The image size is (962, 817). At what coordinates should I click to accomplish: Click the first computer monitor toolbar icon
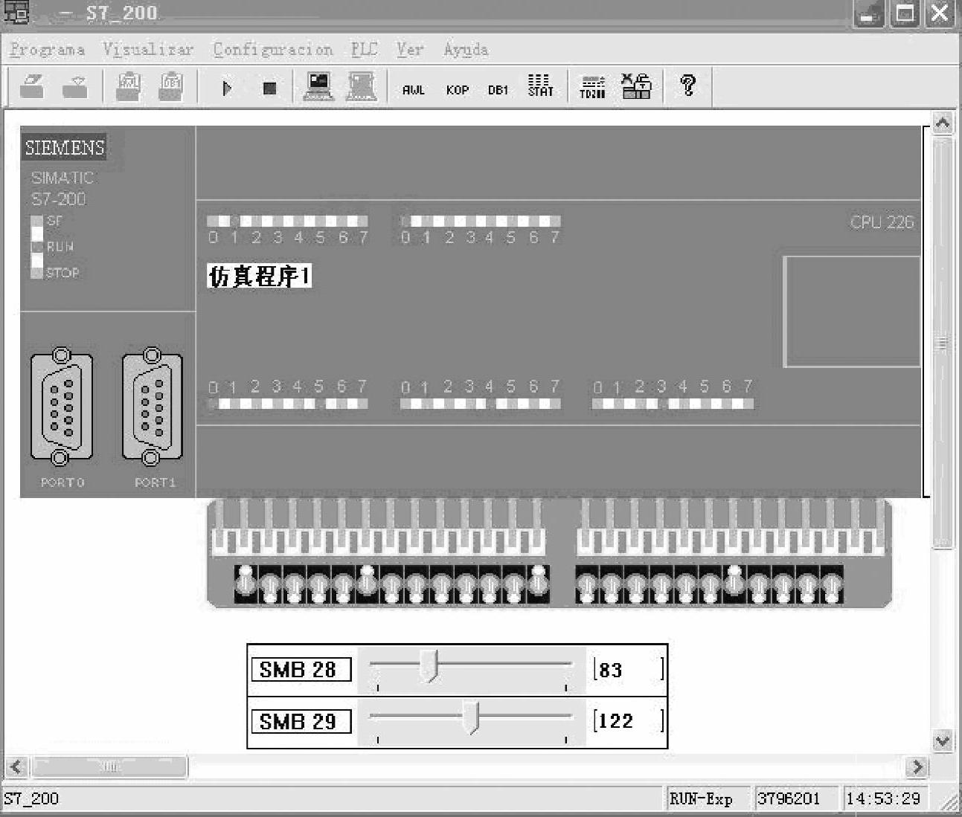pos(318,87)
